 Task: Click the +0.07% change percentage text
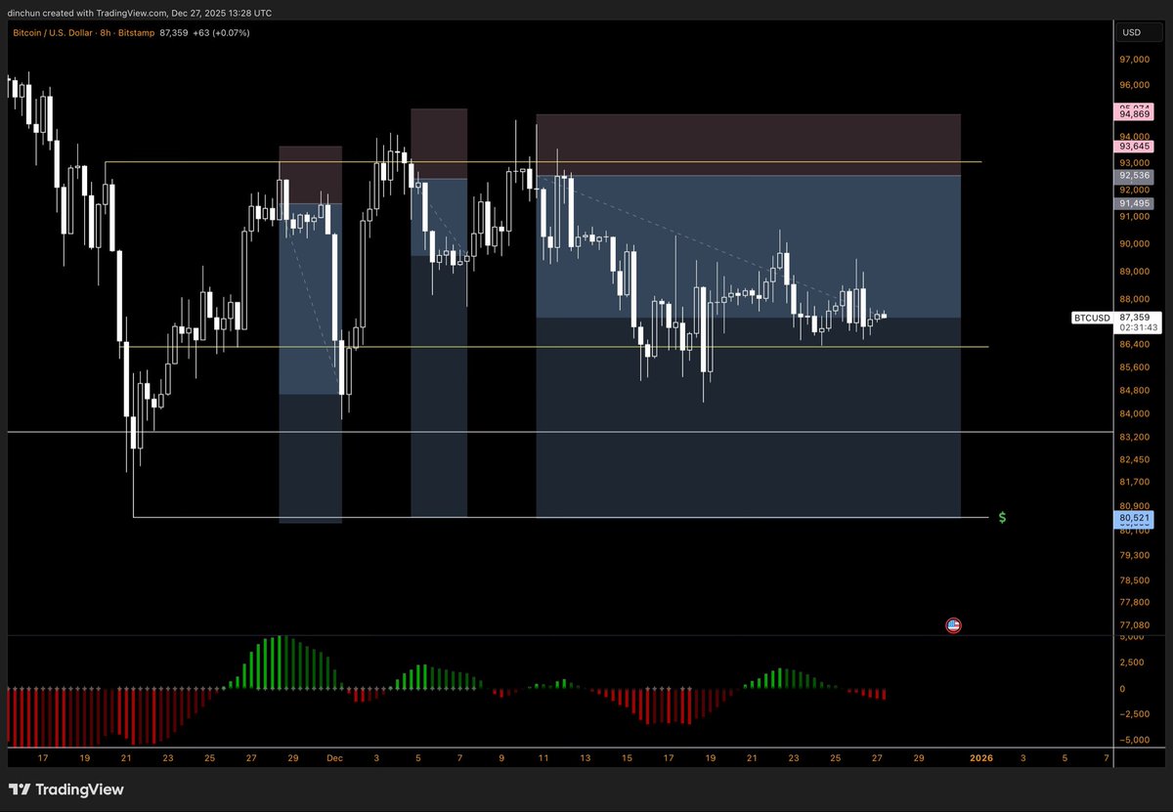[x=231, y=32]
